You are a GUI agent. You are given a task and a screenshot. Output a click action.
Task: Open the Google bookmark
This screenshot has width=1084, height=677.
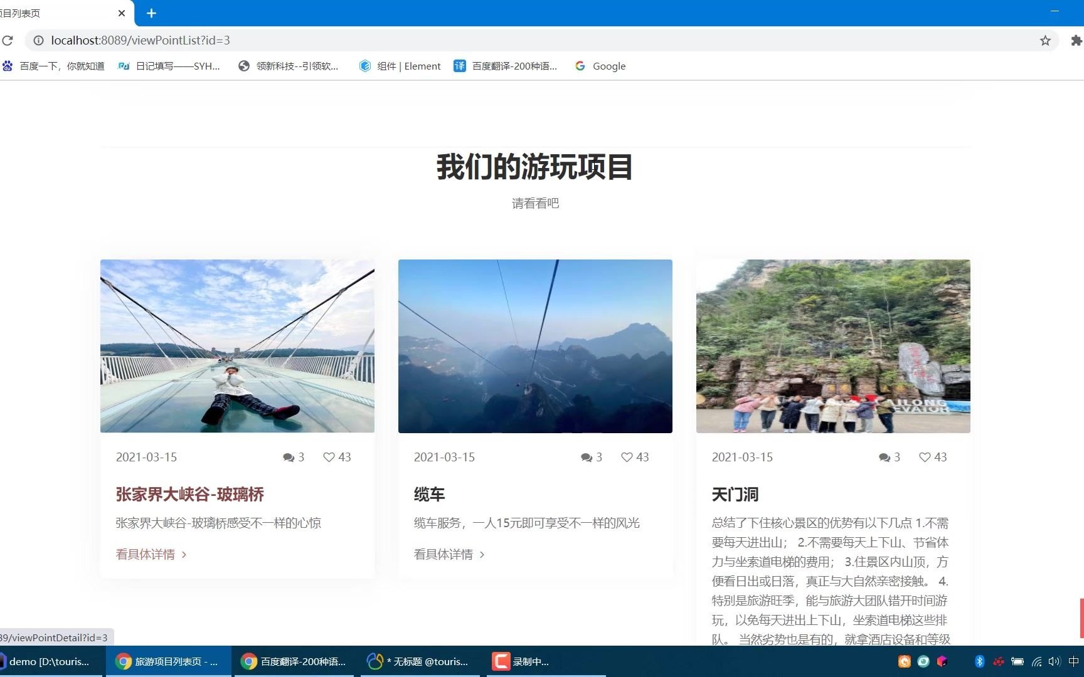[x=600, y=66]
